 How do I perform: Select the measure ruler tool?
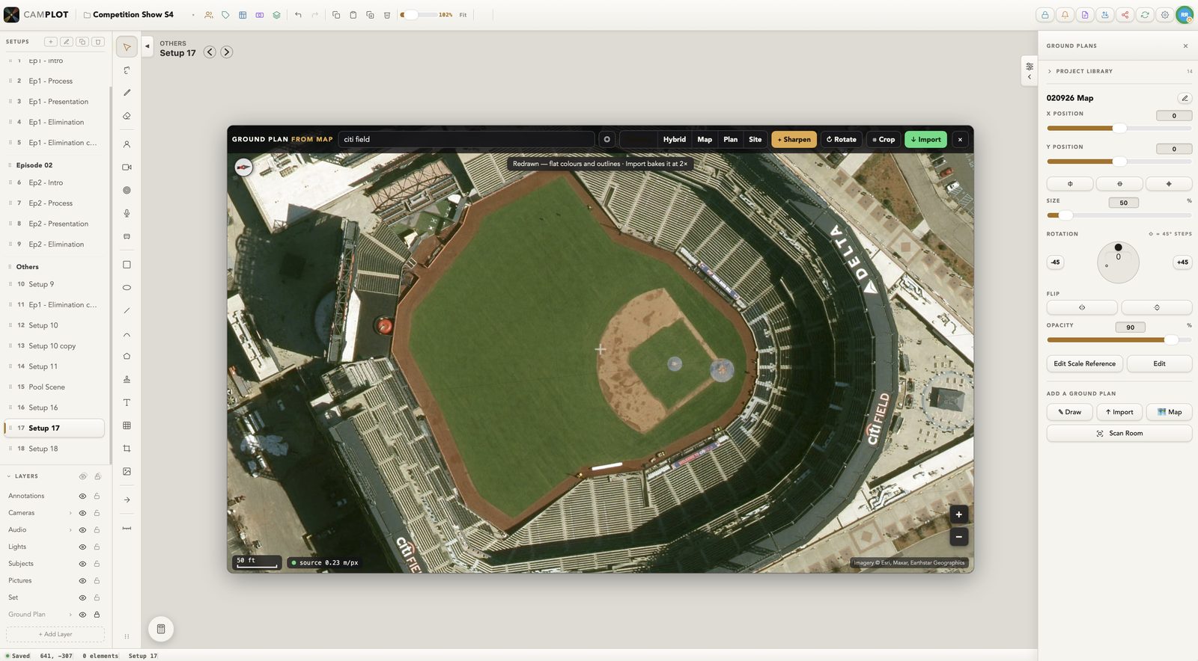tap(127, 529)
